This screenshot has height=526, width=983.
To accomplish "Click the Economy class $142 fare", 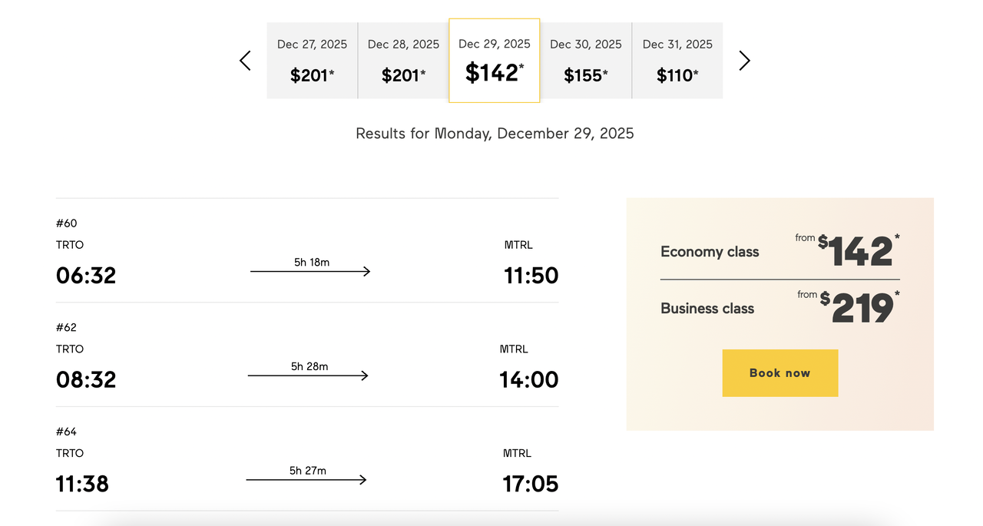I will (x=779, y=252).
